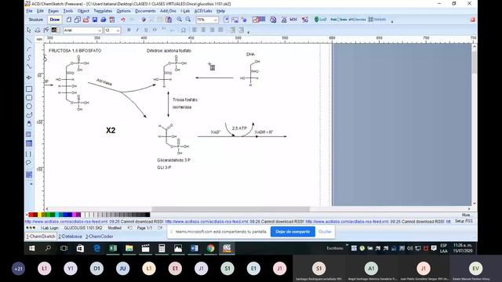502x282 pixels.
Task: Select the 1-ChemSketch tab
Action: pyautogui.click(x=41, y=237)
